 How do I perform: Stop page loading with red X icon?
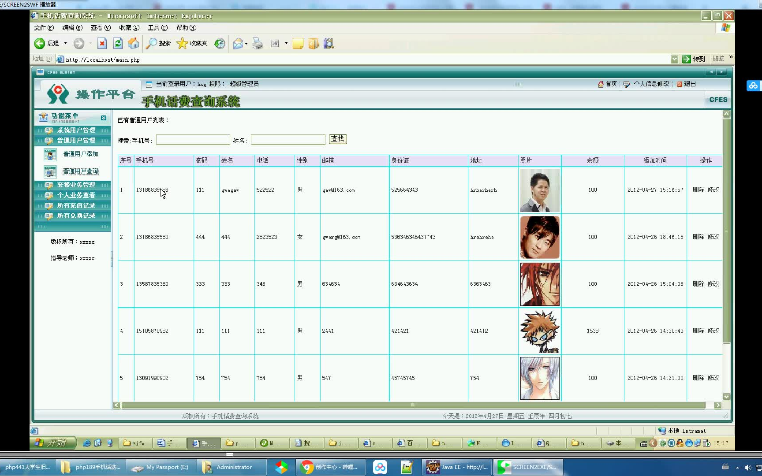click(x=102, y=43)
